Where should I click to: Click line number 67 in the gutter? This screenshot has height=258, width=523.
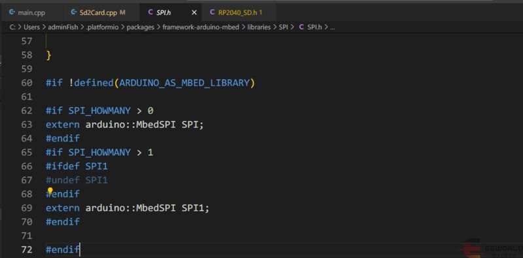27,180
